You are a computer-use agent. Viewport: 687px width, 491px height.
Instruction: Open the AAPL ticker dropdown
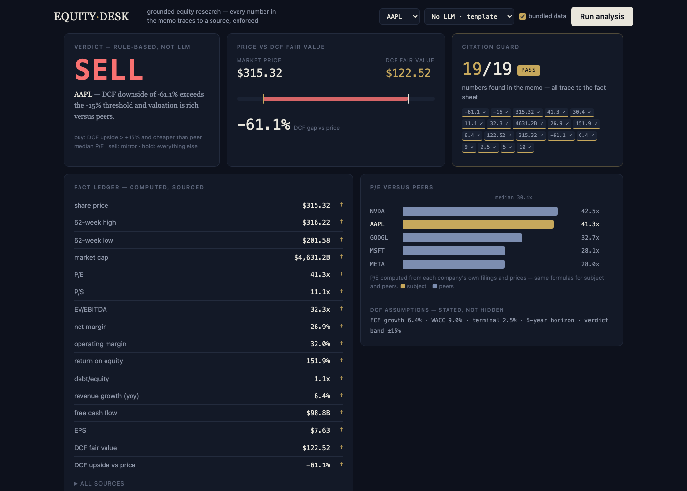point(399,17)
